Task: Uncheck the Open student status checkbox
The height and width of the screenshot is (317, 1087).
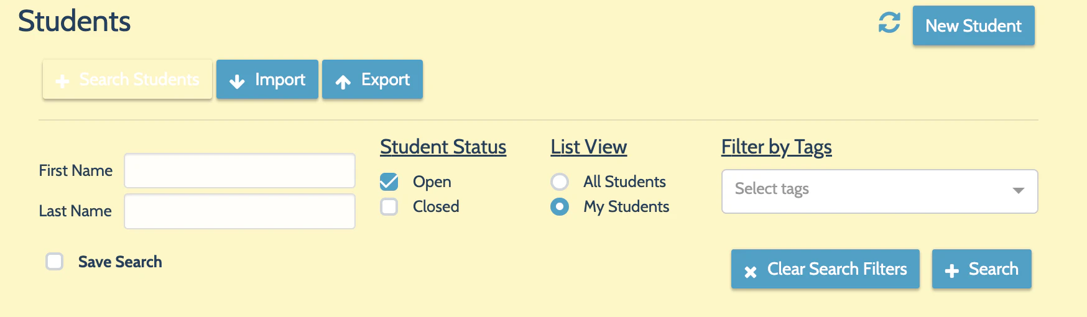Action: click(389, 181)
